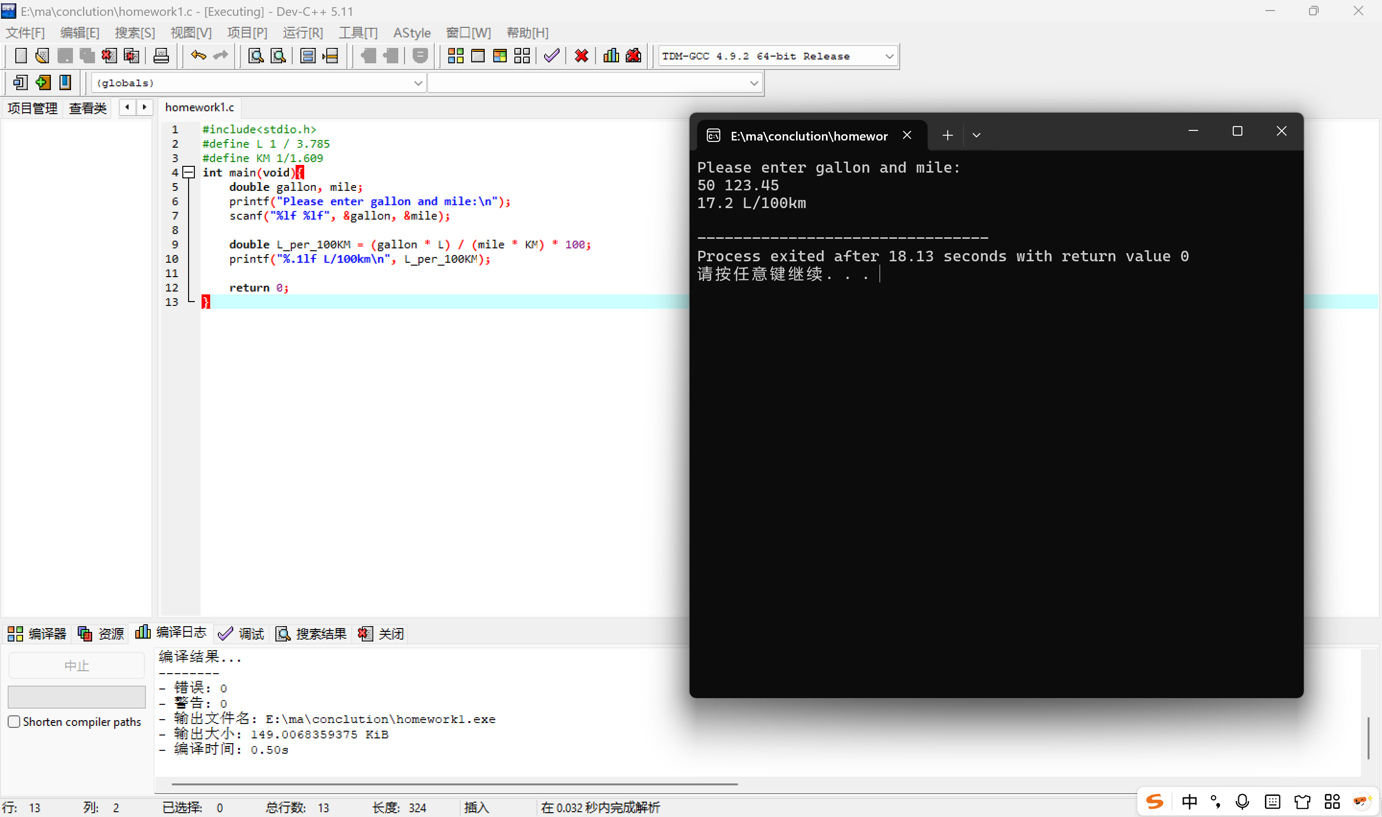1382x817 pixels.
Task: Click the Find magnifier toolbar icon
Action: point(256,56)
